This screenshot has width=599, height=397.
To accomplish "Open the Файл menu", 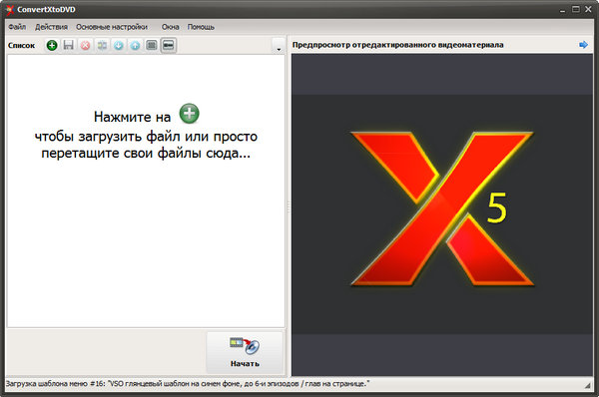I will coord(17,27).
